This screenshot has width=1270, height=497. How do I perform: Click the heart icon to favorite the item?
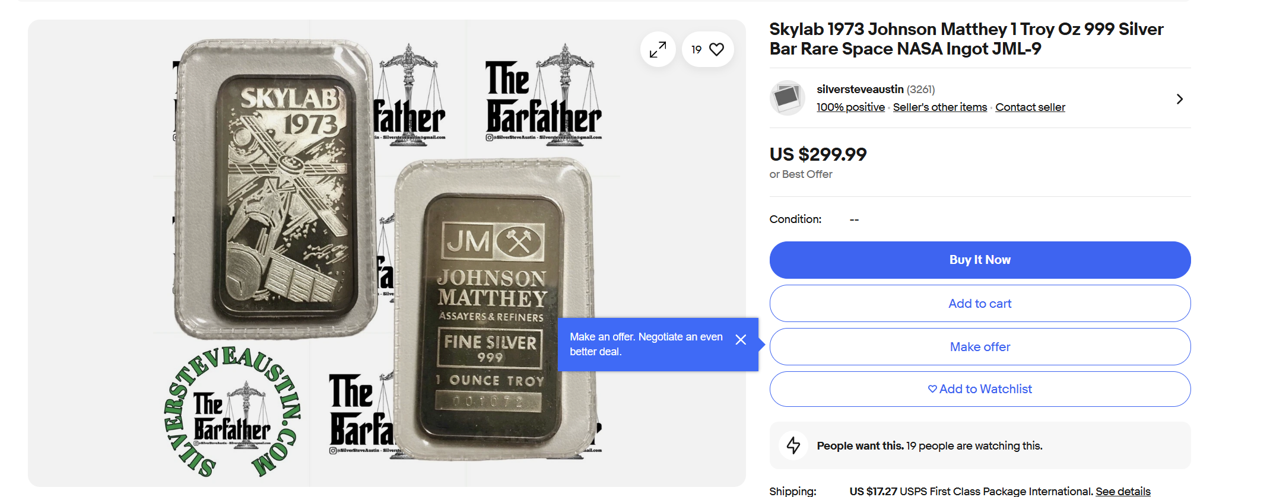[x=716, y=49]
